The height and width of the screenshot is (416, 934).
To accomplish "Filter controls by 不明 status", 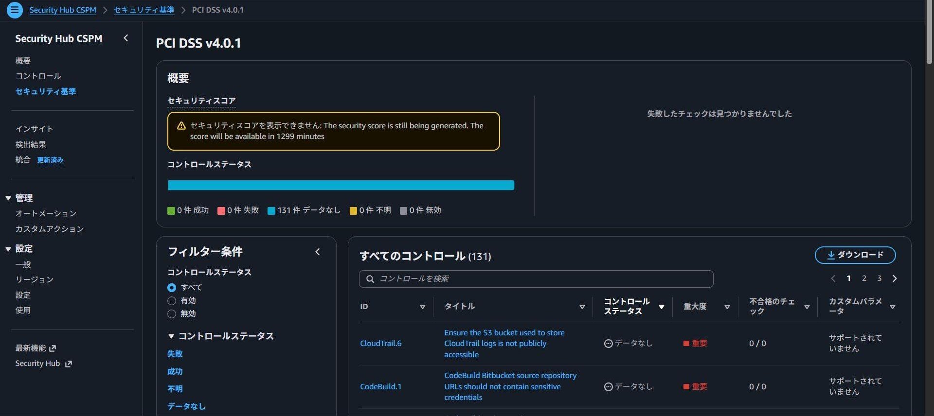I will [175, 389].
